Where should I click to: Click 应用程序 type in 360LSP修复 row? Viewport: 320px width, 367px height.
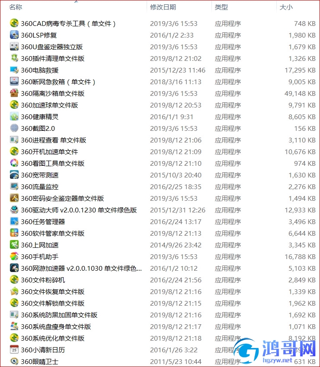coord(227,35)
